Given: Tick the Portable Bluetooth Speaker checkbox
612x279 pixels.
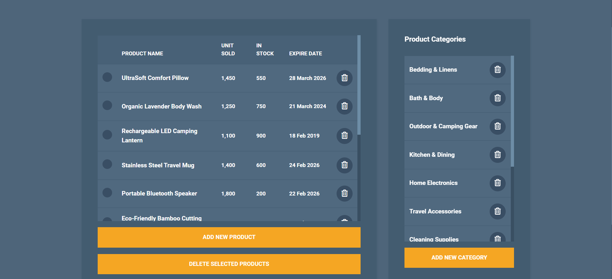Looking at the screenshot, I should 107,193.
